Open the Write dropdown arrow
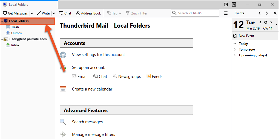This screenshot has width=279, height=140. pyautogui.click(x=54, y=13)
